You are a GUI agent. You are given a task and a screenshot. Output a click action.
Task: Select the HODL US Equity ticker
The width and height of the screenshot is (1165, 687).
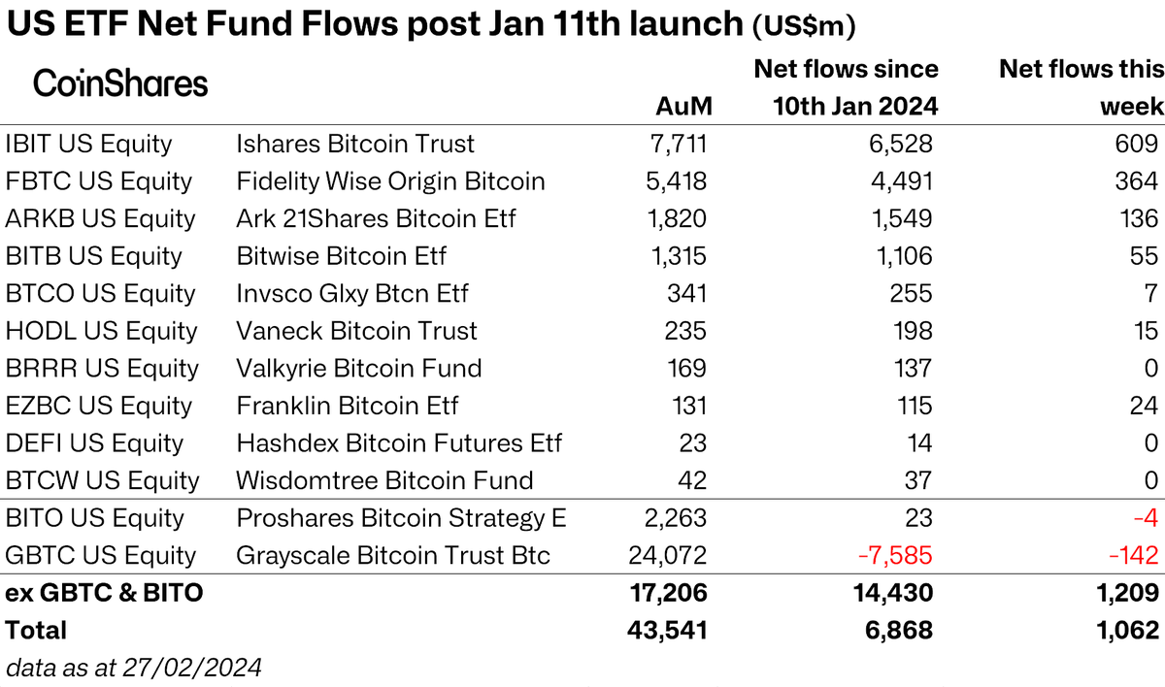(x=101, y=331)
